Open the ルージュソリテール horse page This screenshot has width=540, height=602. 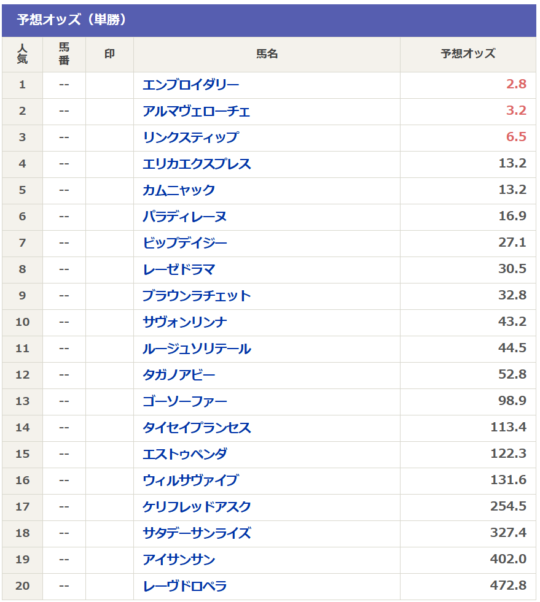[197, 349]
